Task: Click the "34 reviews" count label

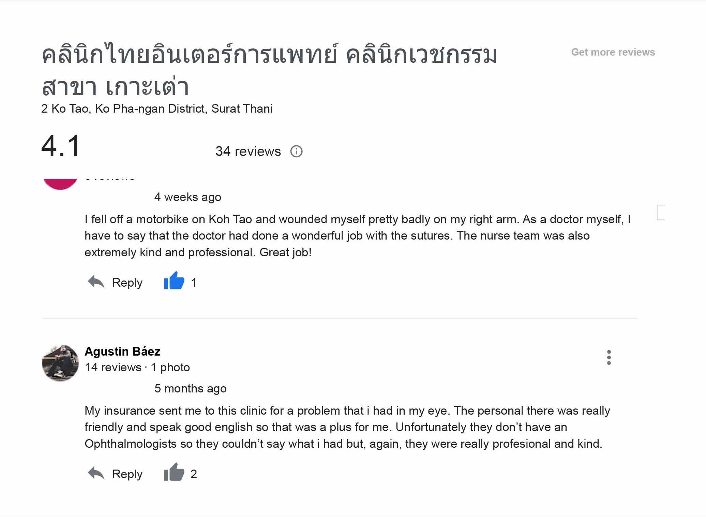Action: point(248,151)
